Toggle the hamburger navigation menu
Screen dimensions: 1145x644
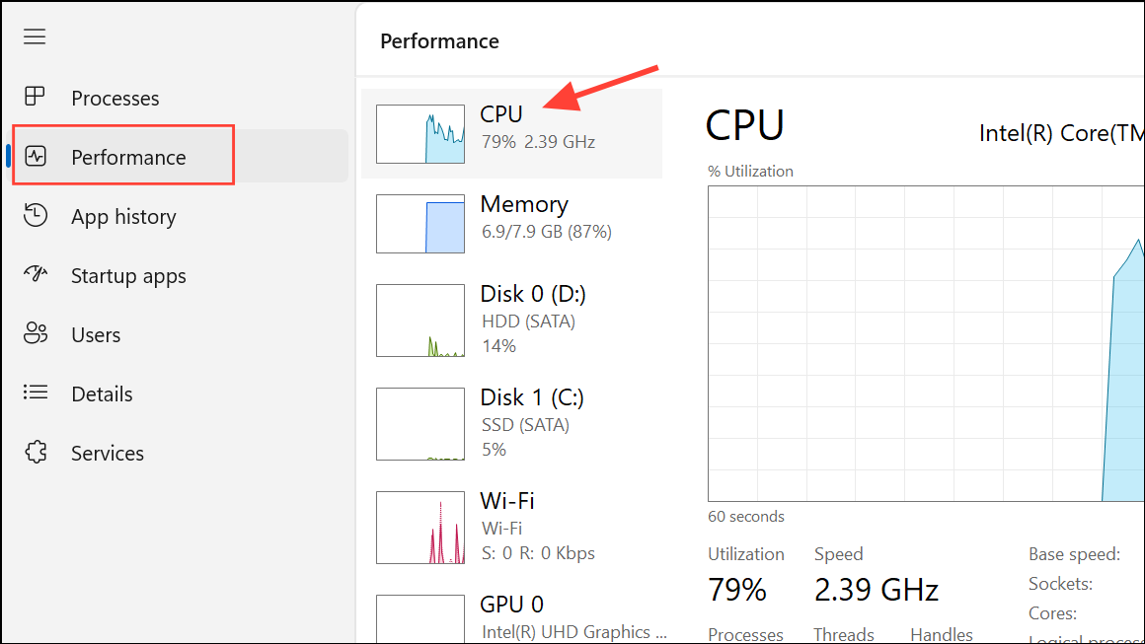click(35, 36)
